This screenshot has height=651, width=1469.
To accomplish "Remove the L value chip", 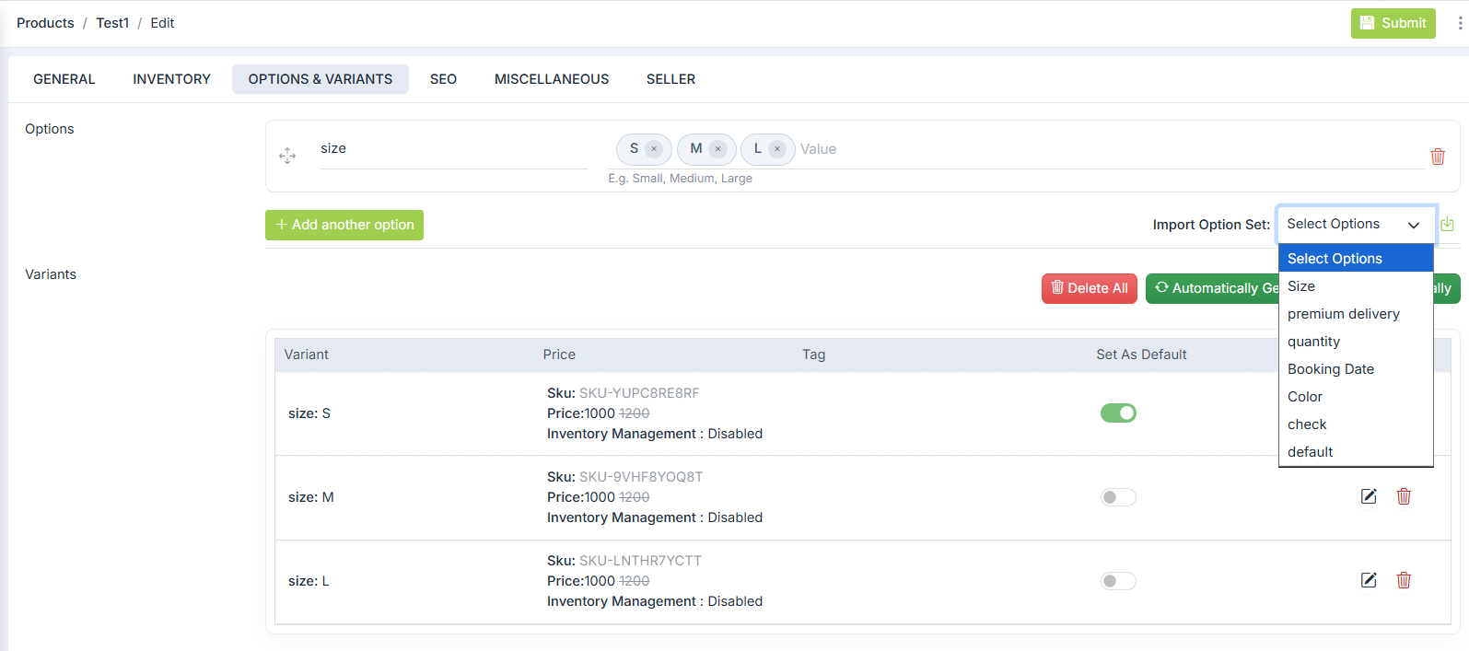I will 777,149.
